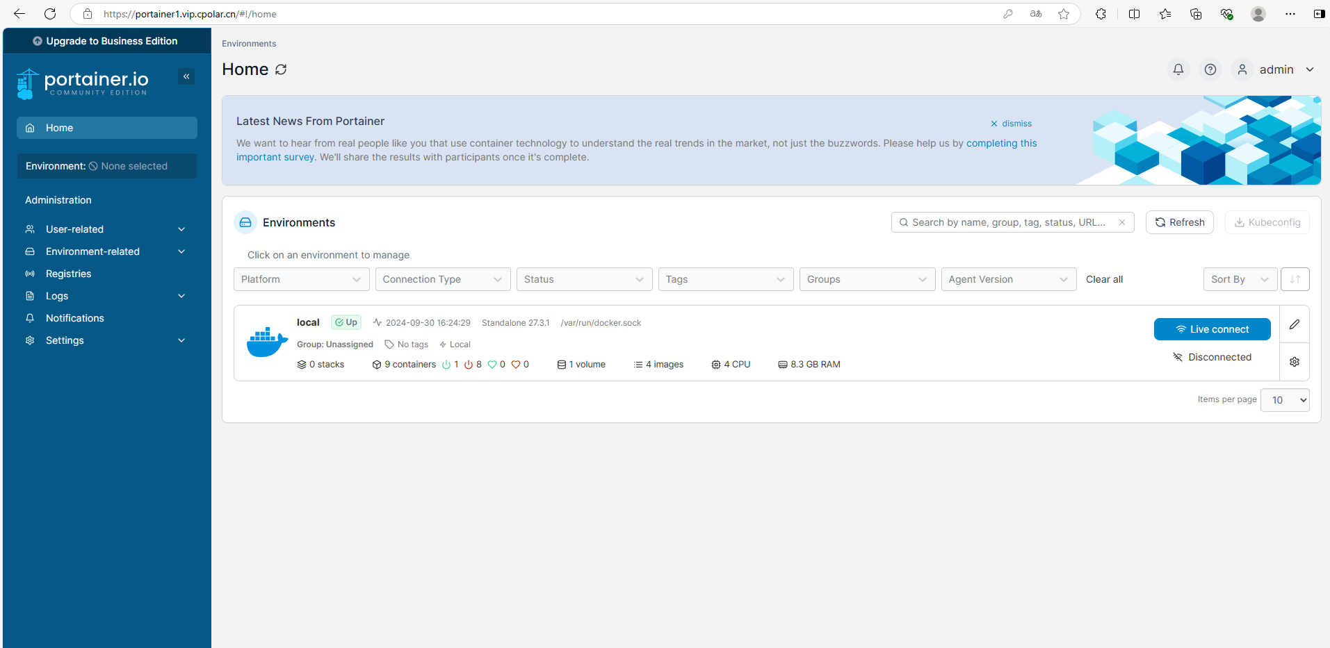Screen dimensions: 1330x648
Task: Expand the admin user menu
Action: (1310, 69)
